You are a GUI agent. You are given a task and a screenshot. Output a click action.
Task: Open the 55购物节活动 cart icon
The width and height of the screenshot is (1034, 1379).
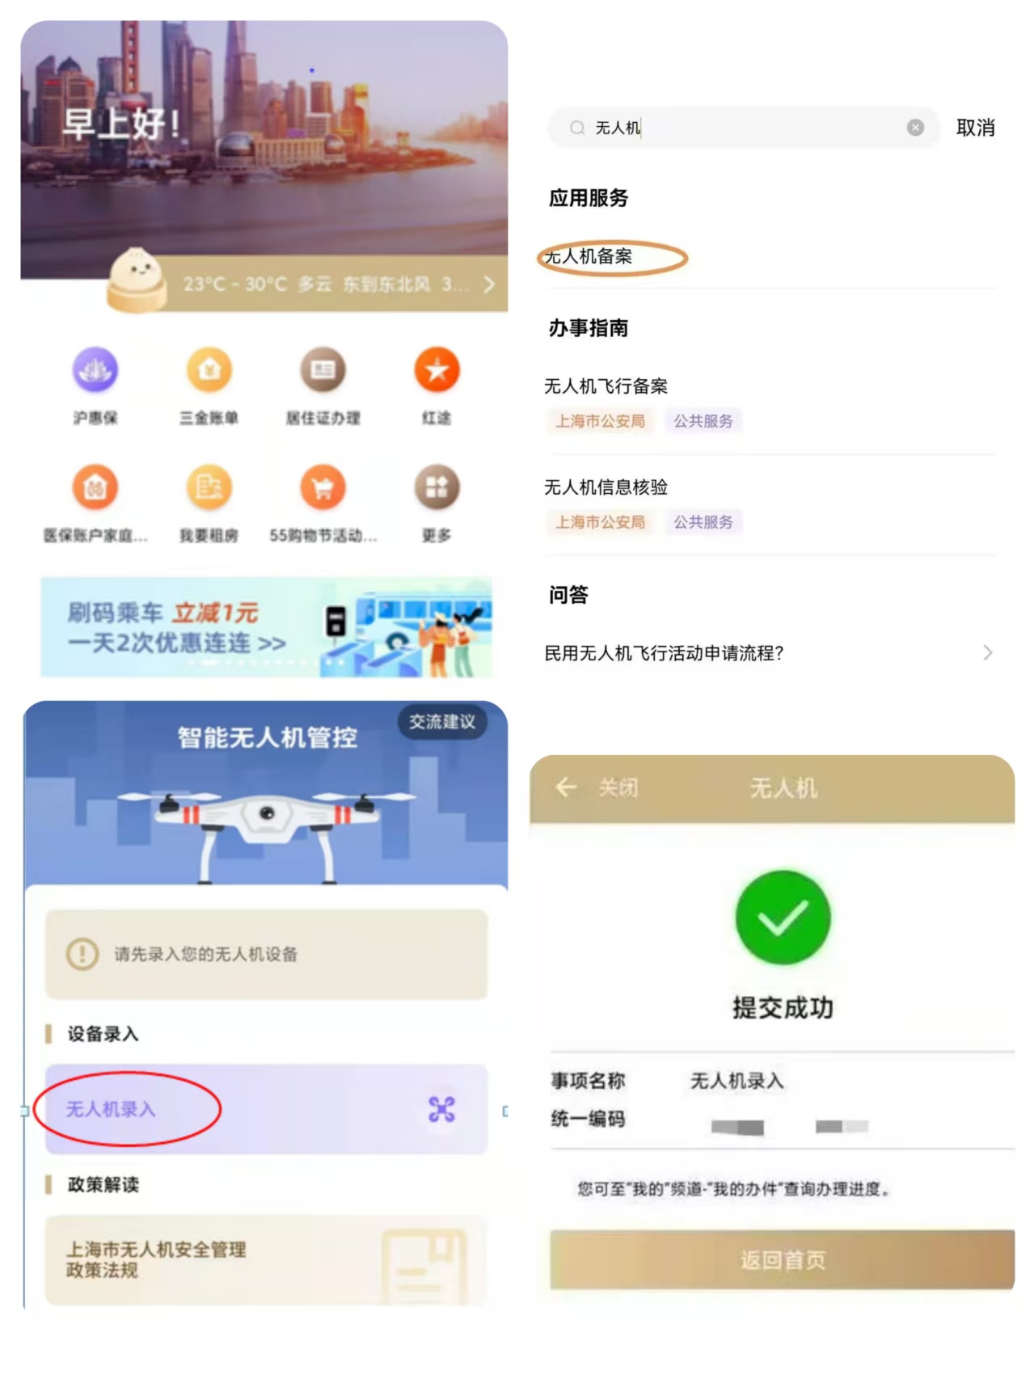(323, 487)
